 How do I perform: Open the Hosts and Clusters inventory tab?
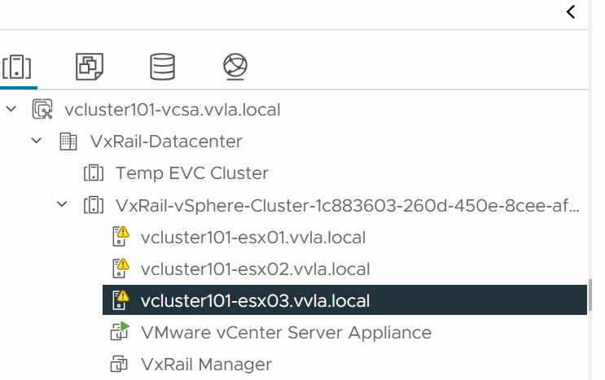tap(17, 66)
